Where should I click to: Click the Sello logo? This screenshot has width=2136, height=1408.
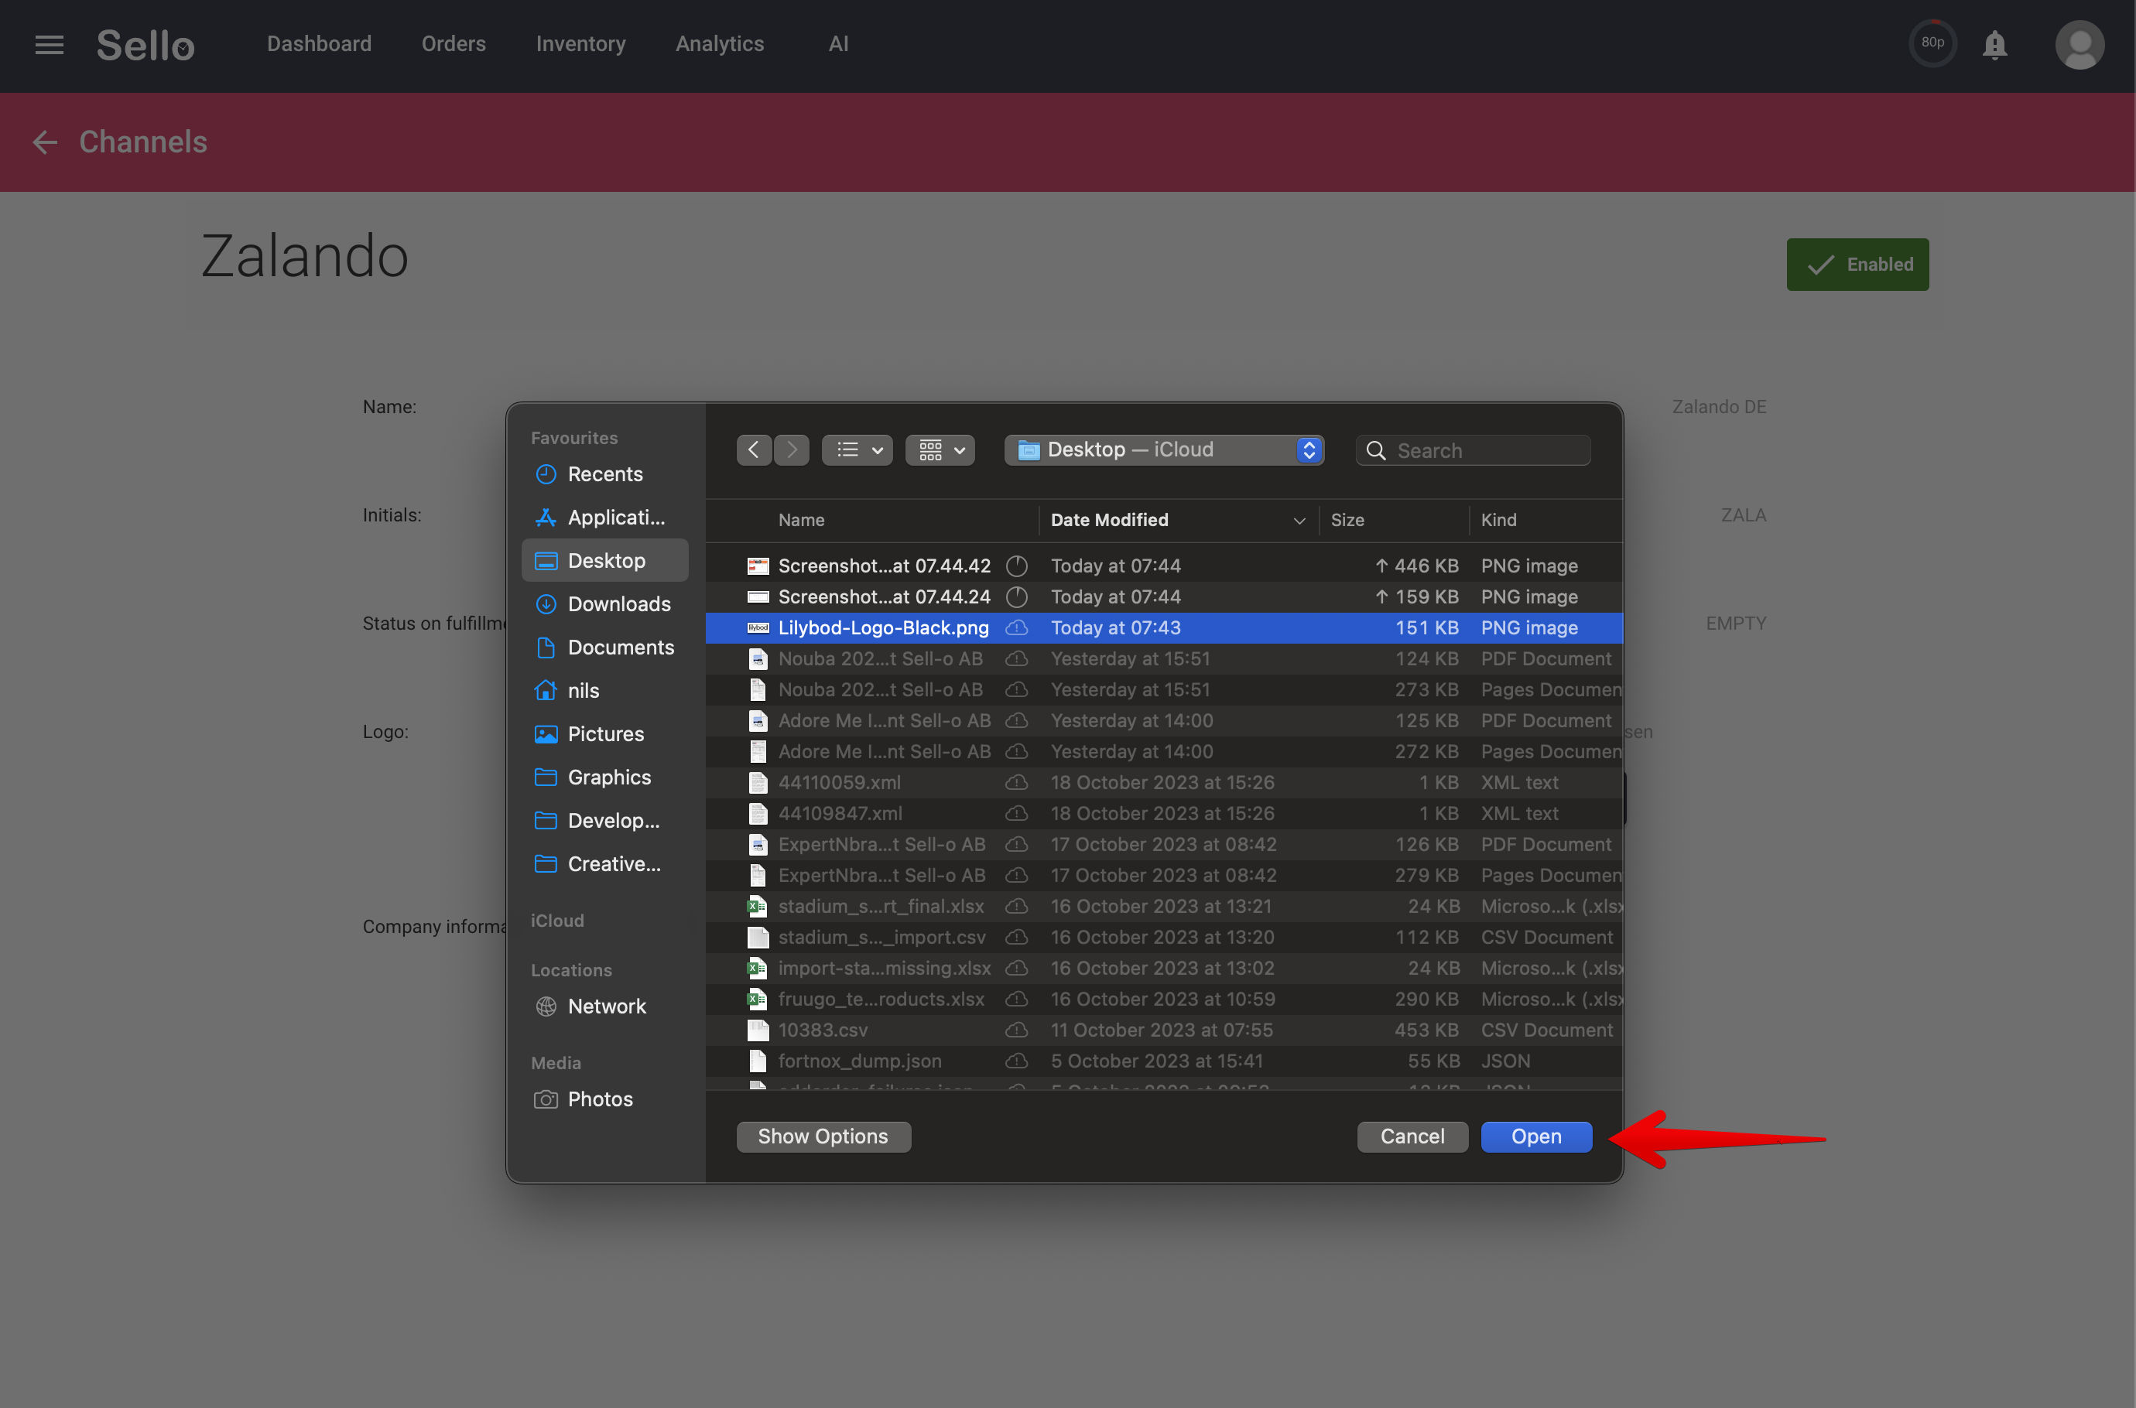(145, 45)
